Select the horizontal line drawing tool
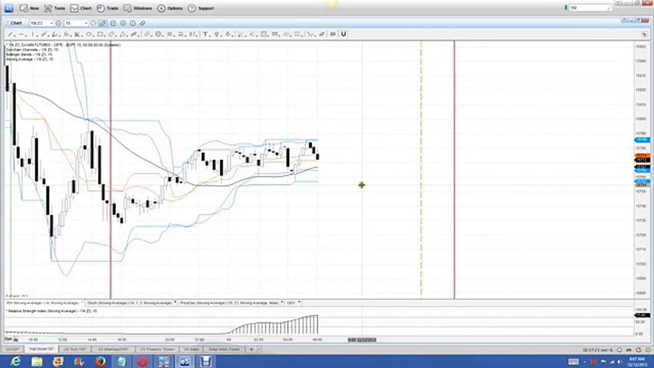 [x=21, y=34]
